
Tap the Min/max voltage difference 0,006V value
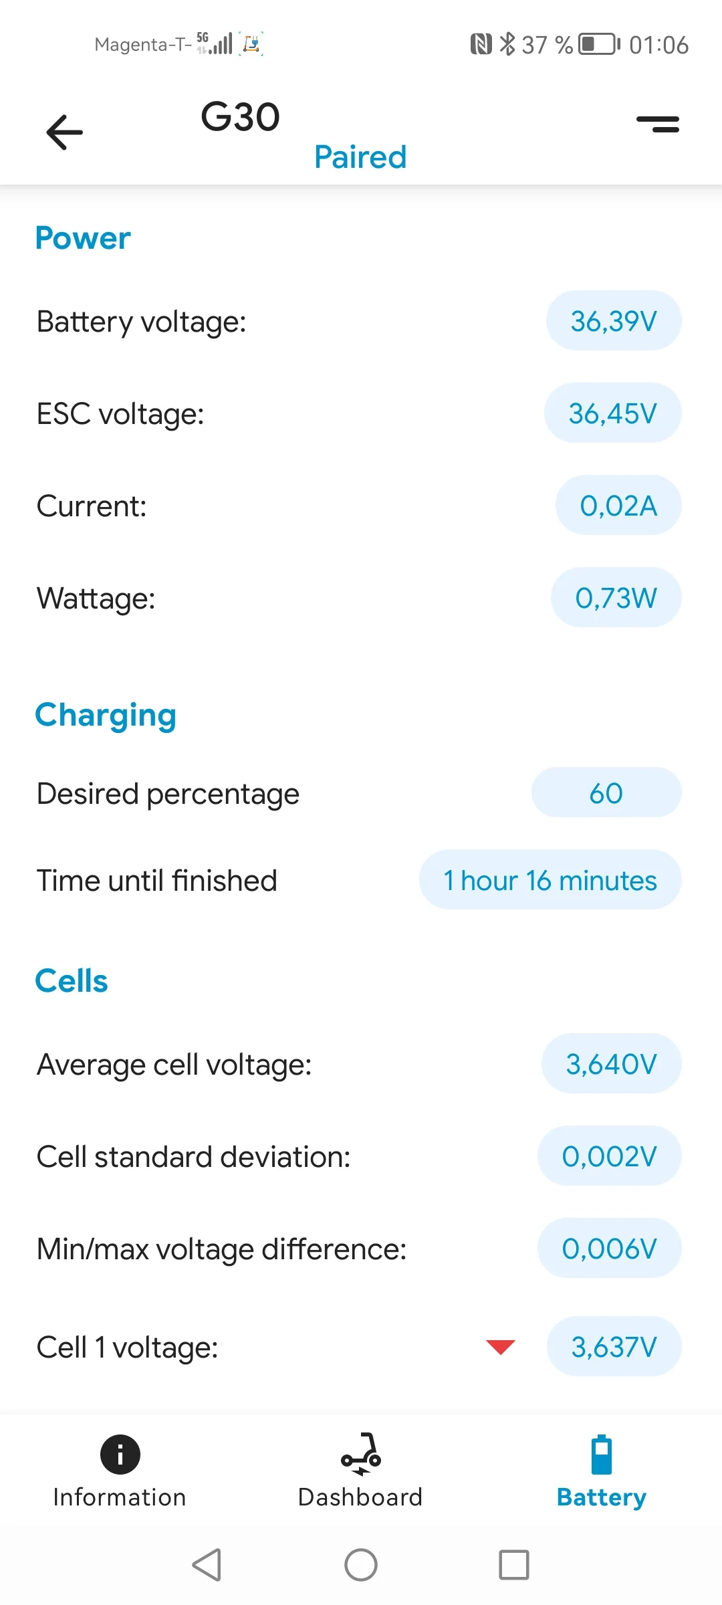click(x=609, y=1249)
